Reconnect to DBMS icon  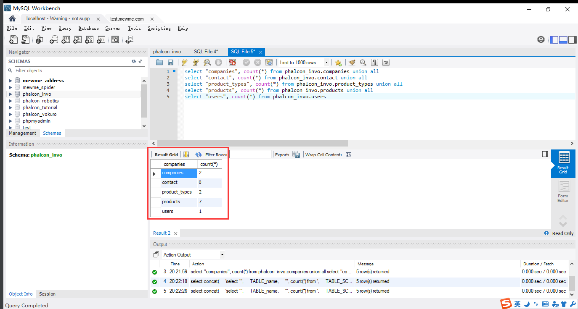point(129,39)
